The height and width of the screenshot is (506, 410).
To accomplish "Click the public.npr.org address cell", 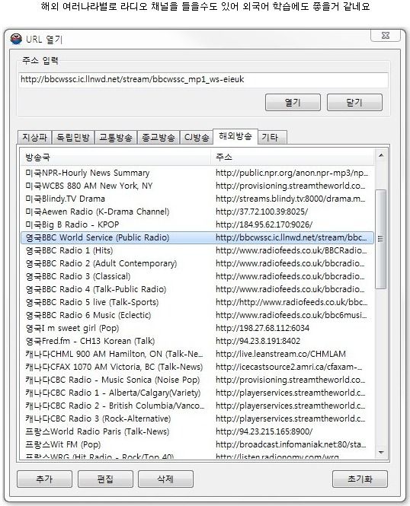I will coord(292,173).
